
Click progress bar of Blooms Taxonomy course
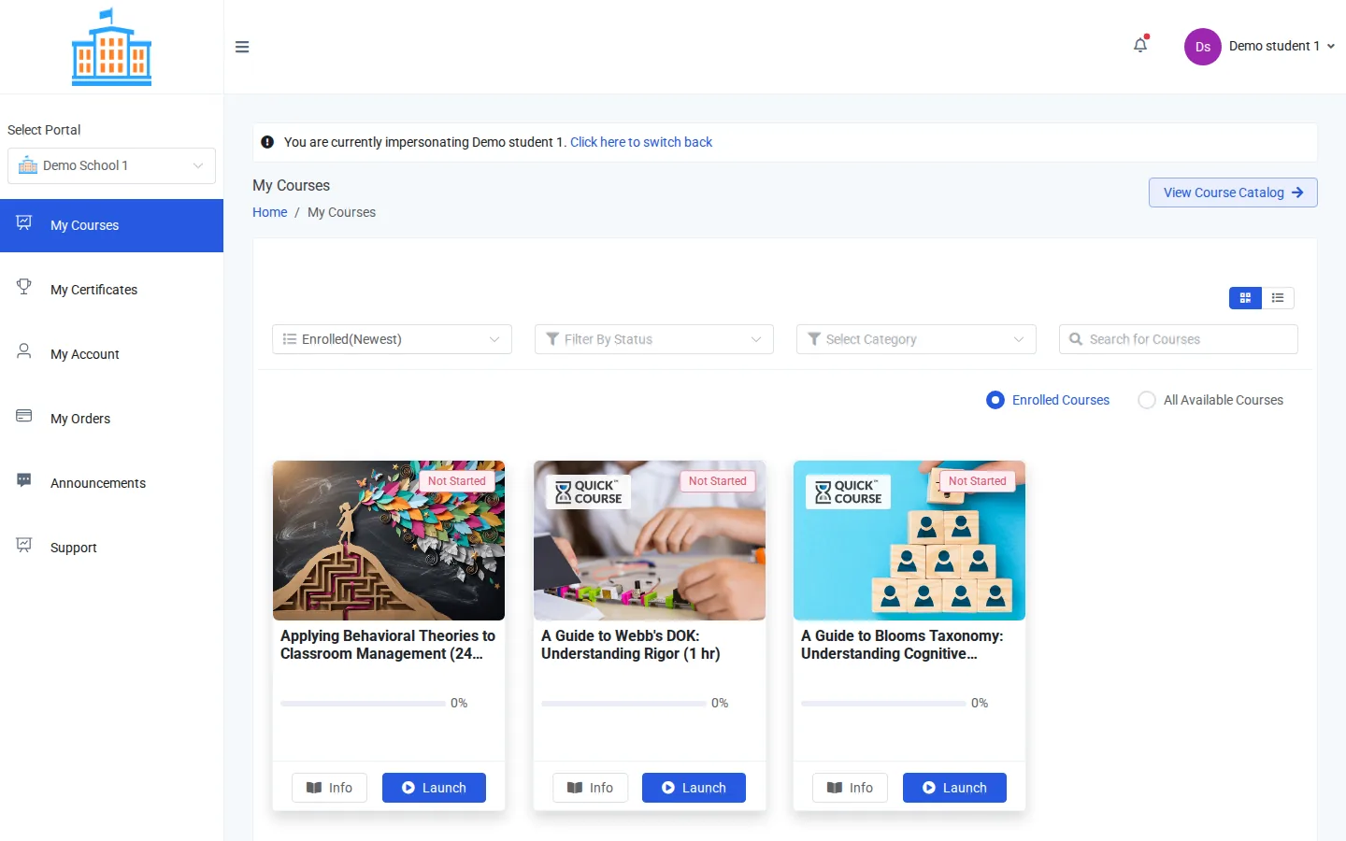pos(883,703)
